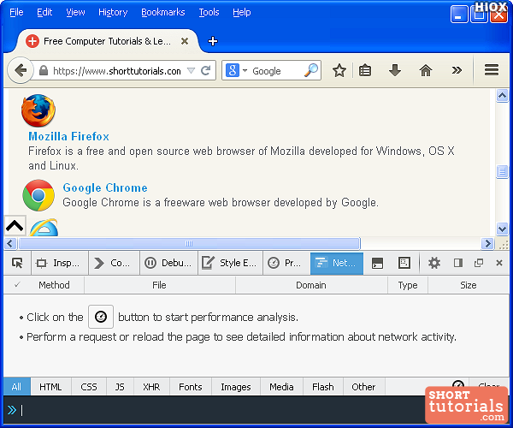This screenshot has height=428, width=513.
Task: Open a new tab with plus button
Action: (213, 41)
